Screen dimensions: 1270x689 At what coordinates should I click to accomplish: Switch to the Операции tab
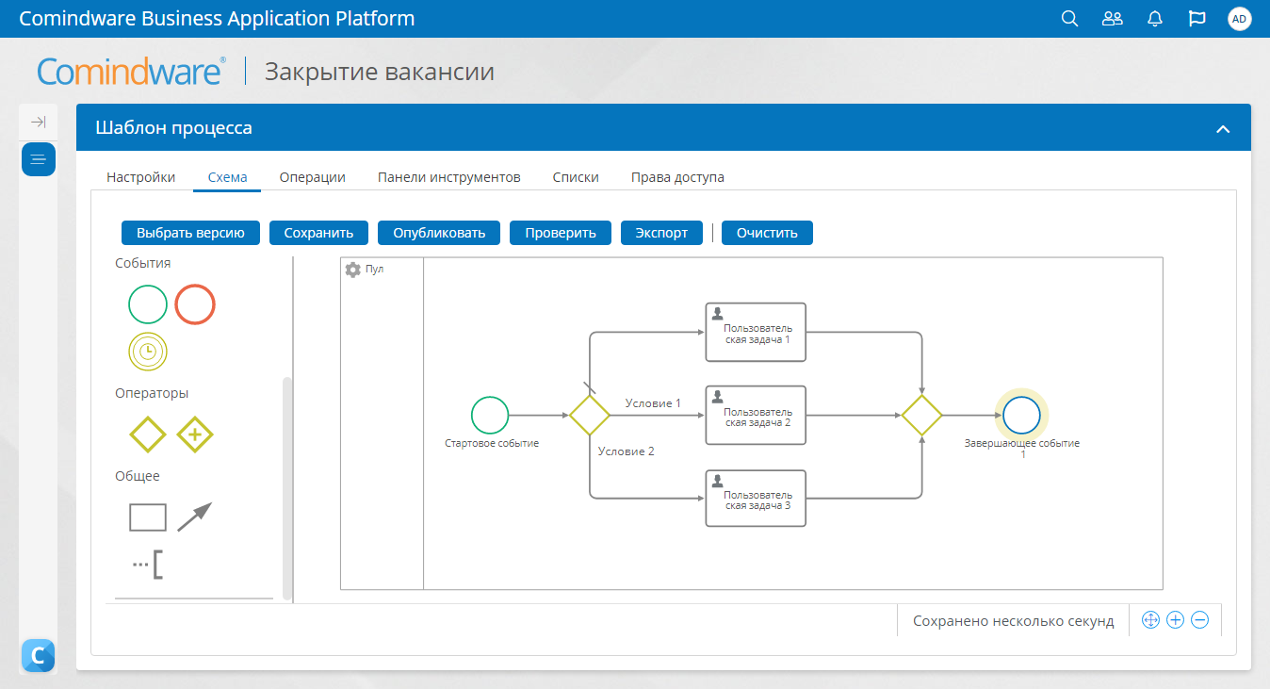pos(313,177)
